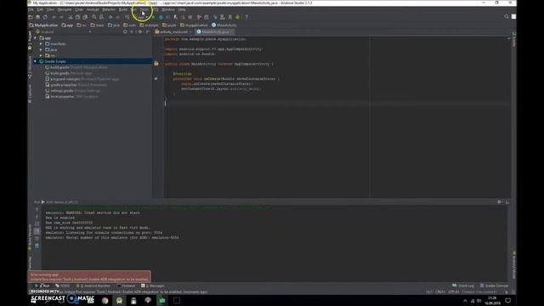
Task: Open the Tools menu
Action: (x=144, y=9)
